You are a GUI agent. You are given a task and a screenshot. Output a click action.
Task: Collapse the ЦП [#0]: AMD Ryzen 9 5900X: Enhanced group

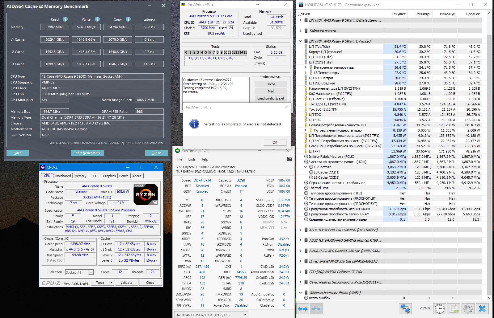[300, 41]
